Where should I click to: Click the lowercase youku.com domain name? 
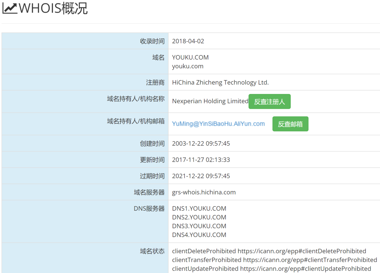tap(188, 66)
